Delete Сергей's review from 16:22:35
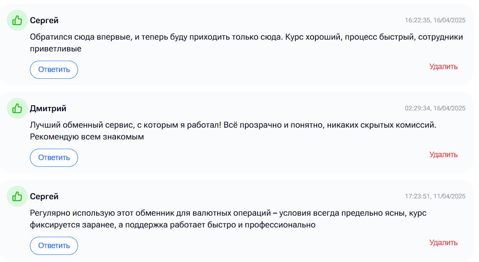479x262 pixels. click(443, 67)
